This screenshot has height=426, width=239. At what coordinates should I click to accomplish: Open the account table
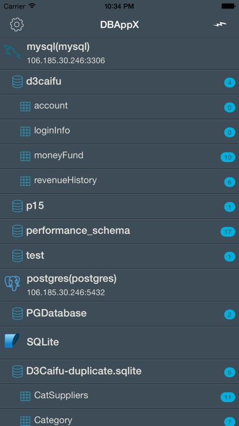coord(119,107)
